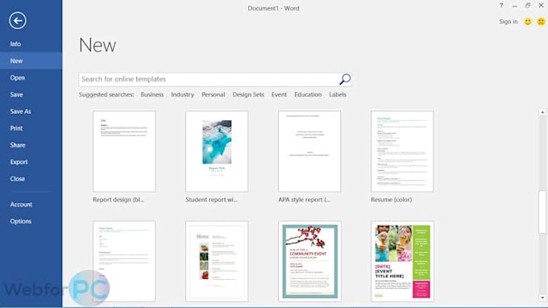Image resolution: width=548 pixels, height=308 pixels.
Task: Click the Help question mark icon
Action: coord(501,6)
